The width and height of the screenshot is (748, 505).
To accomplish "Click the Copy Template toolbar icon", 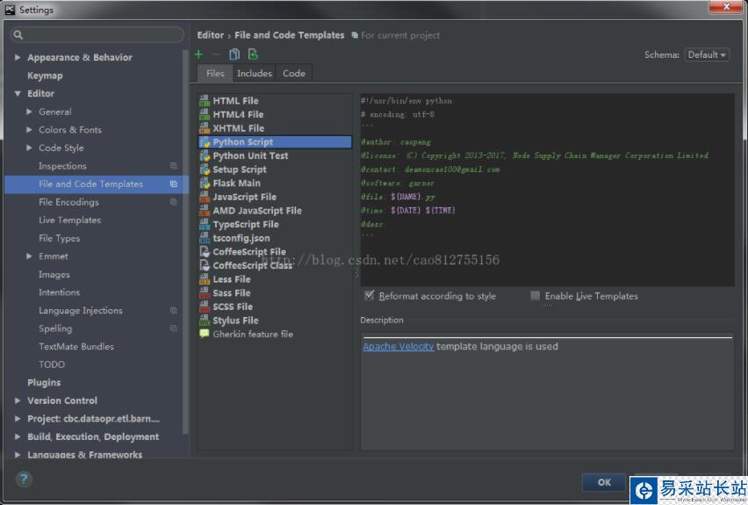I will (234, 54).
